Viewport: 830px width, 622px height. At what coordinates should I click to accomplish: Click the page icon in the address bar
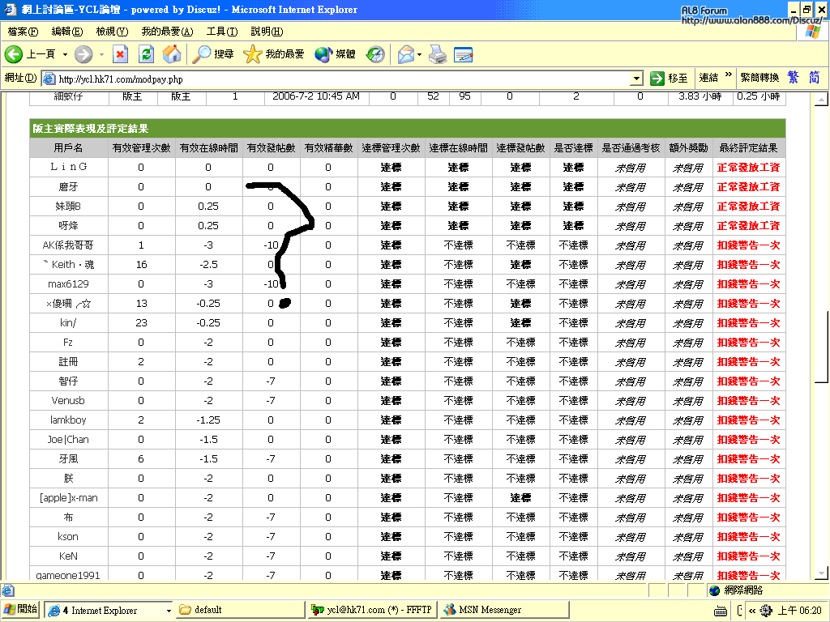click(49, 79)
